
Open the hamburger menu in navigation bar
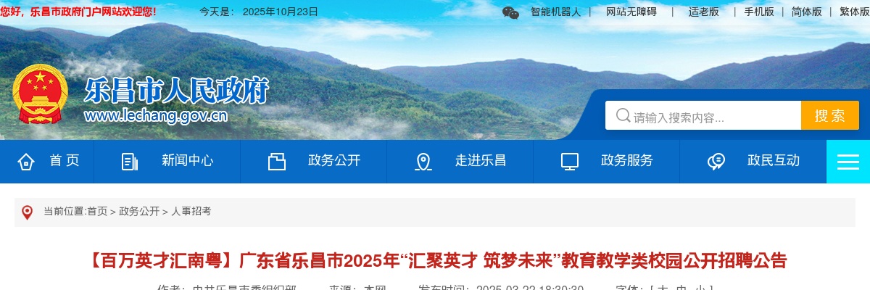[848, 162]
